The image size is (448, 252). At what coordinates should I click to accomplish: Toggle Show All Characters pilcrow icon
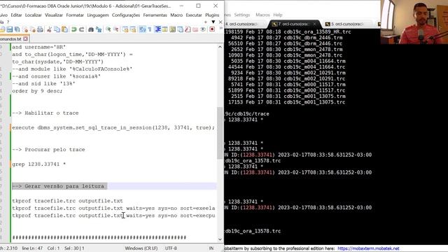click(149, 29)
